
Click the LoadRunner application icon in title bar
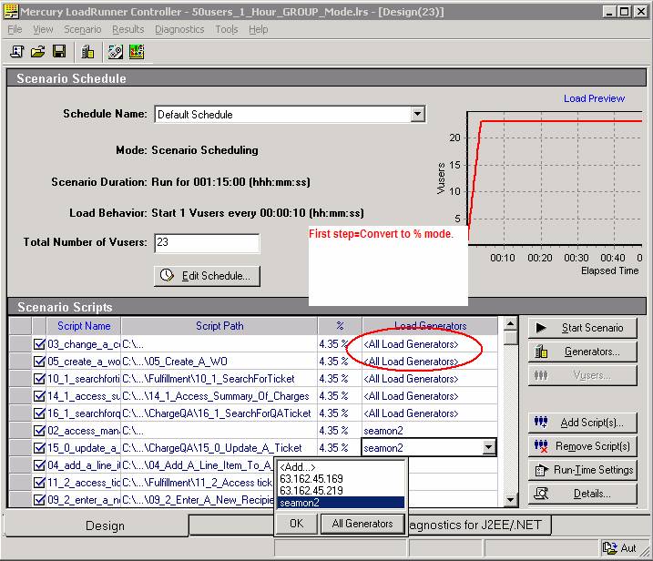11,11
